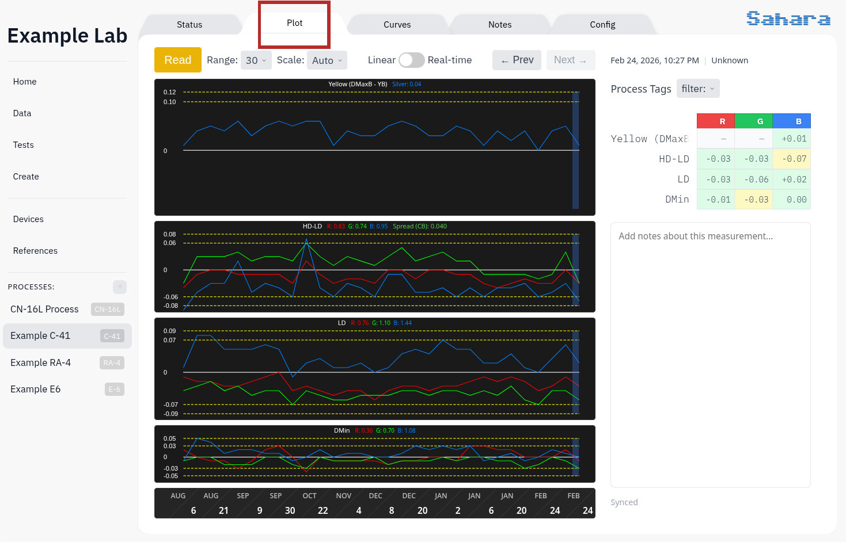Image resolution: width=846 pixels, height=542 pixels.
Task: Select the Example E6 process
Action: [x=35, y=389]
